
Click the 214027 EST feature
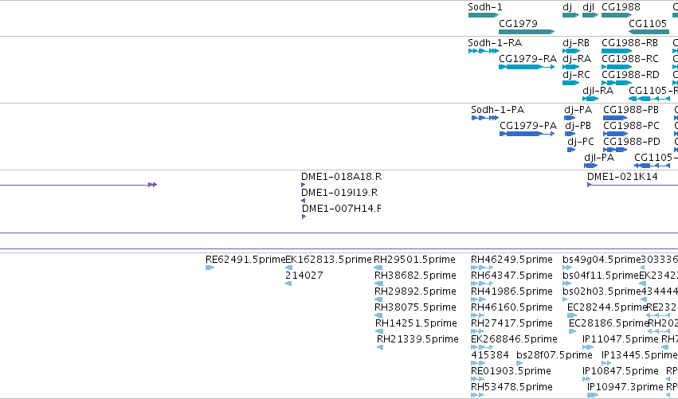(288, 284)
